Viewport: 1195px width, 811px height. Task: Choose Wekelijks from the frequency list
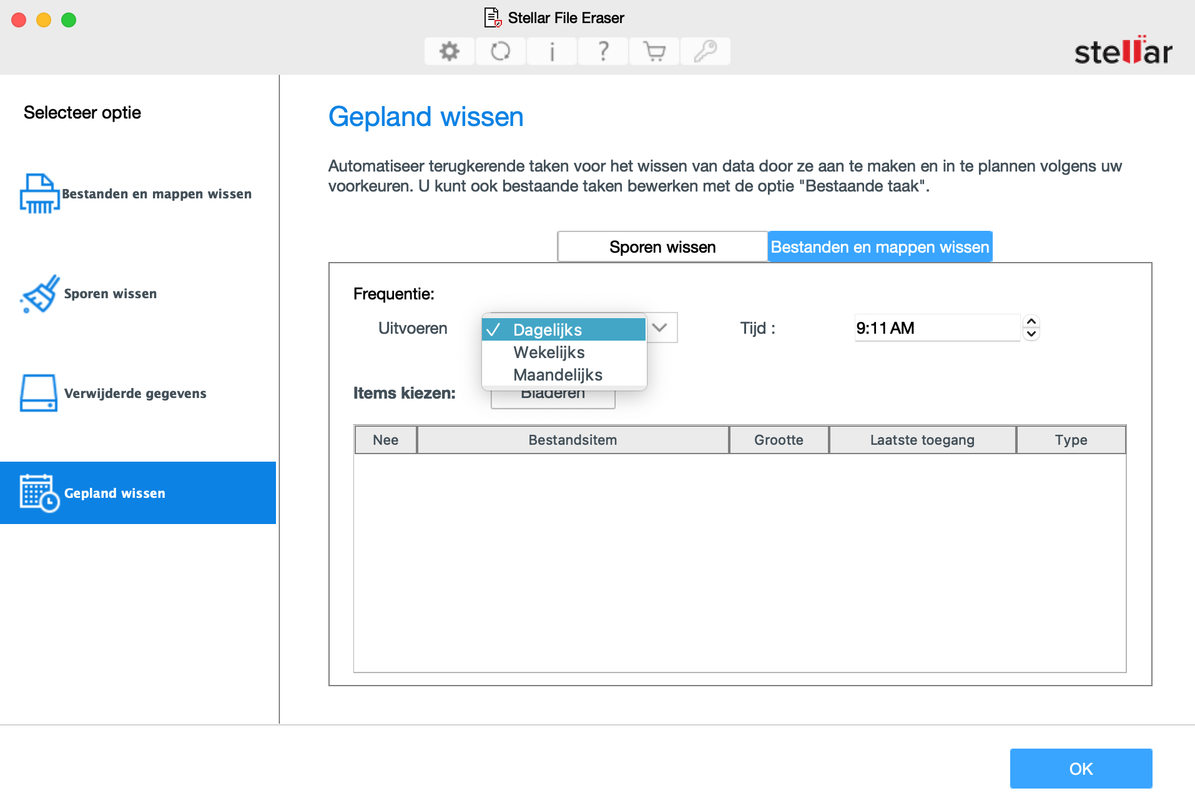564,352
